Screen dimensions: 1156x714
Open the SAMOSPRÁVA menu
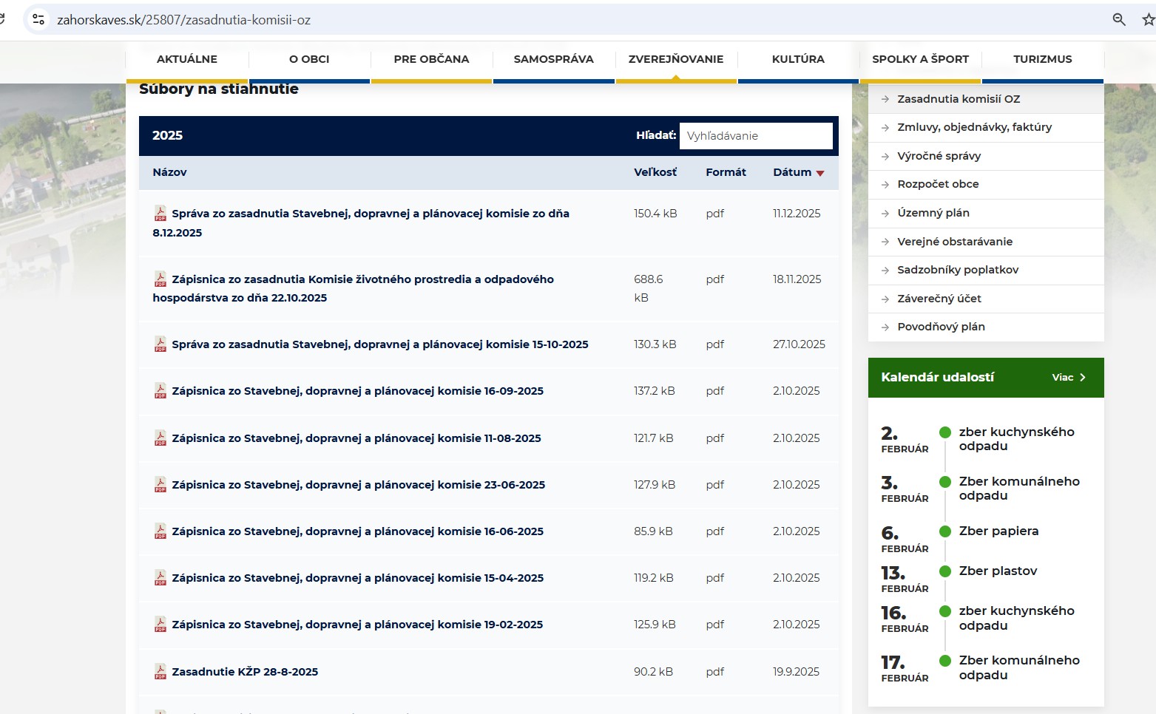tap(553, 59)
